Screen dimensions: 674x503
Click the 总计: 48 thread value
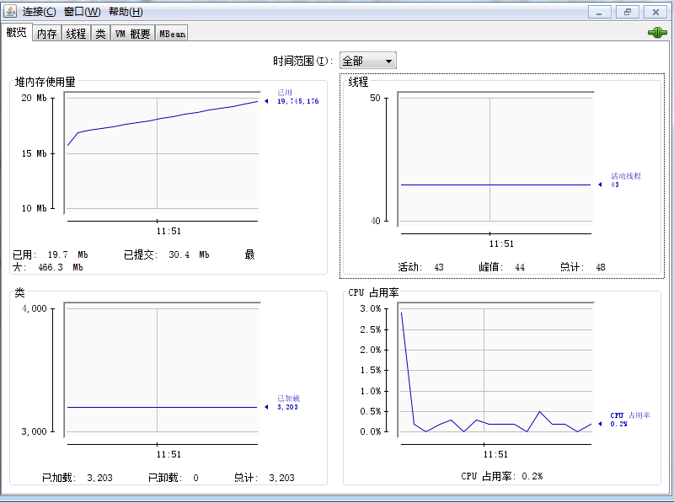click(x=582, y=267)
